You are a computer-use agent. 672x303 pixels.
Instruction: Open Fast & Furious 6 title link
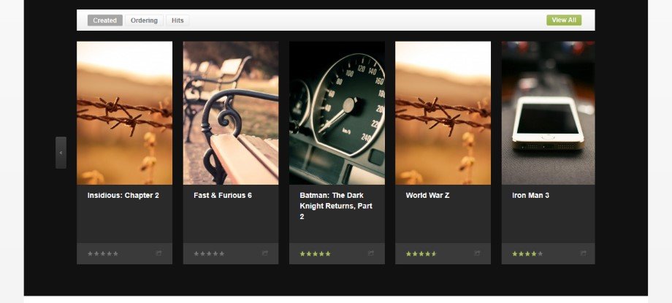[223, 196]
